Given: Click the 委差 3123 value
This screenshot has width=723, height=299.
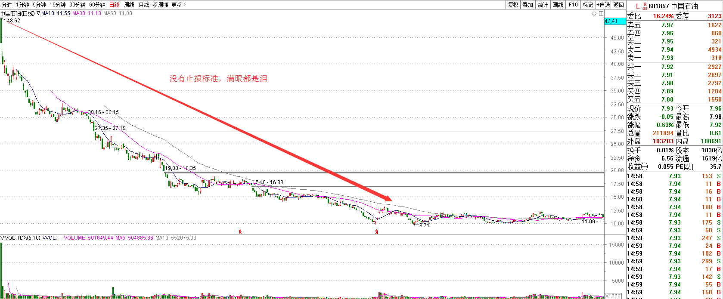Looking at the screenshot, I should 714,16.
